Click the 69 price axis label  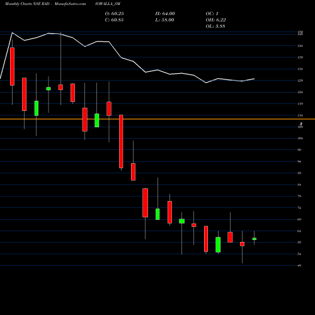pos(299,219)
